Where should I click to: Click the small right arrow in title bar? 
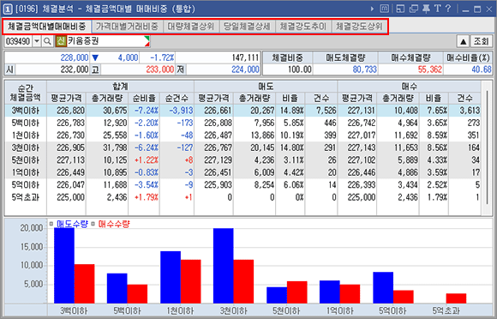click(372, 9)
